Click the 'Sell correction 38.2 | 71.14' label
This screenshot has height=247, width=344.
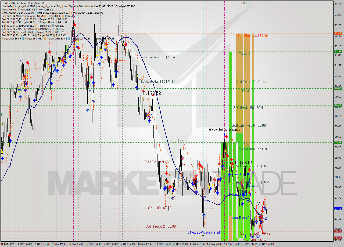[158, 82]
